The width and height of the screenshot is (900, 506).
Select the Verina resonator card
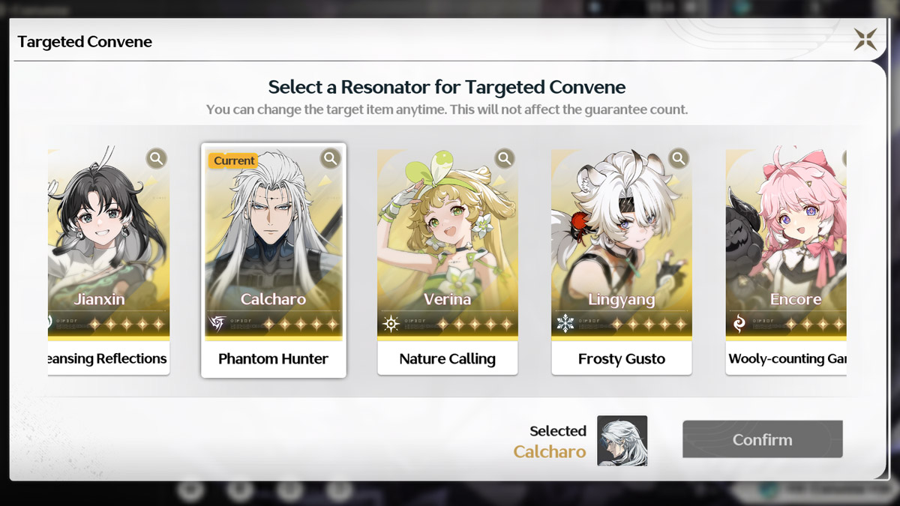(x=448, y=260)
